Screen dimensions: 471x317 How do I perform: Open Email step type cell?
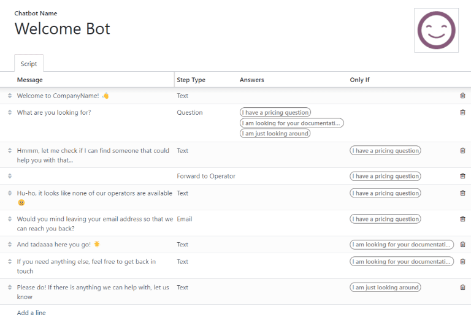[185, 219]
